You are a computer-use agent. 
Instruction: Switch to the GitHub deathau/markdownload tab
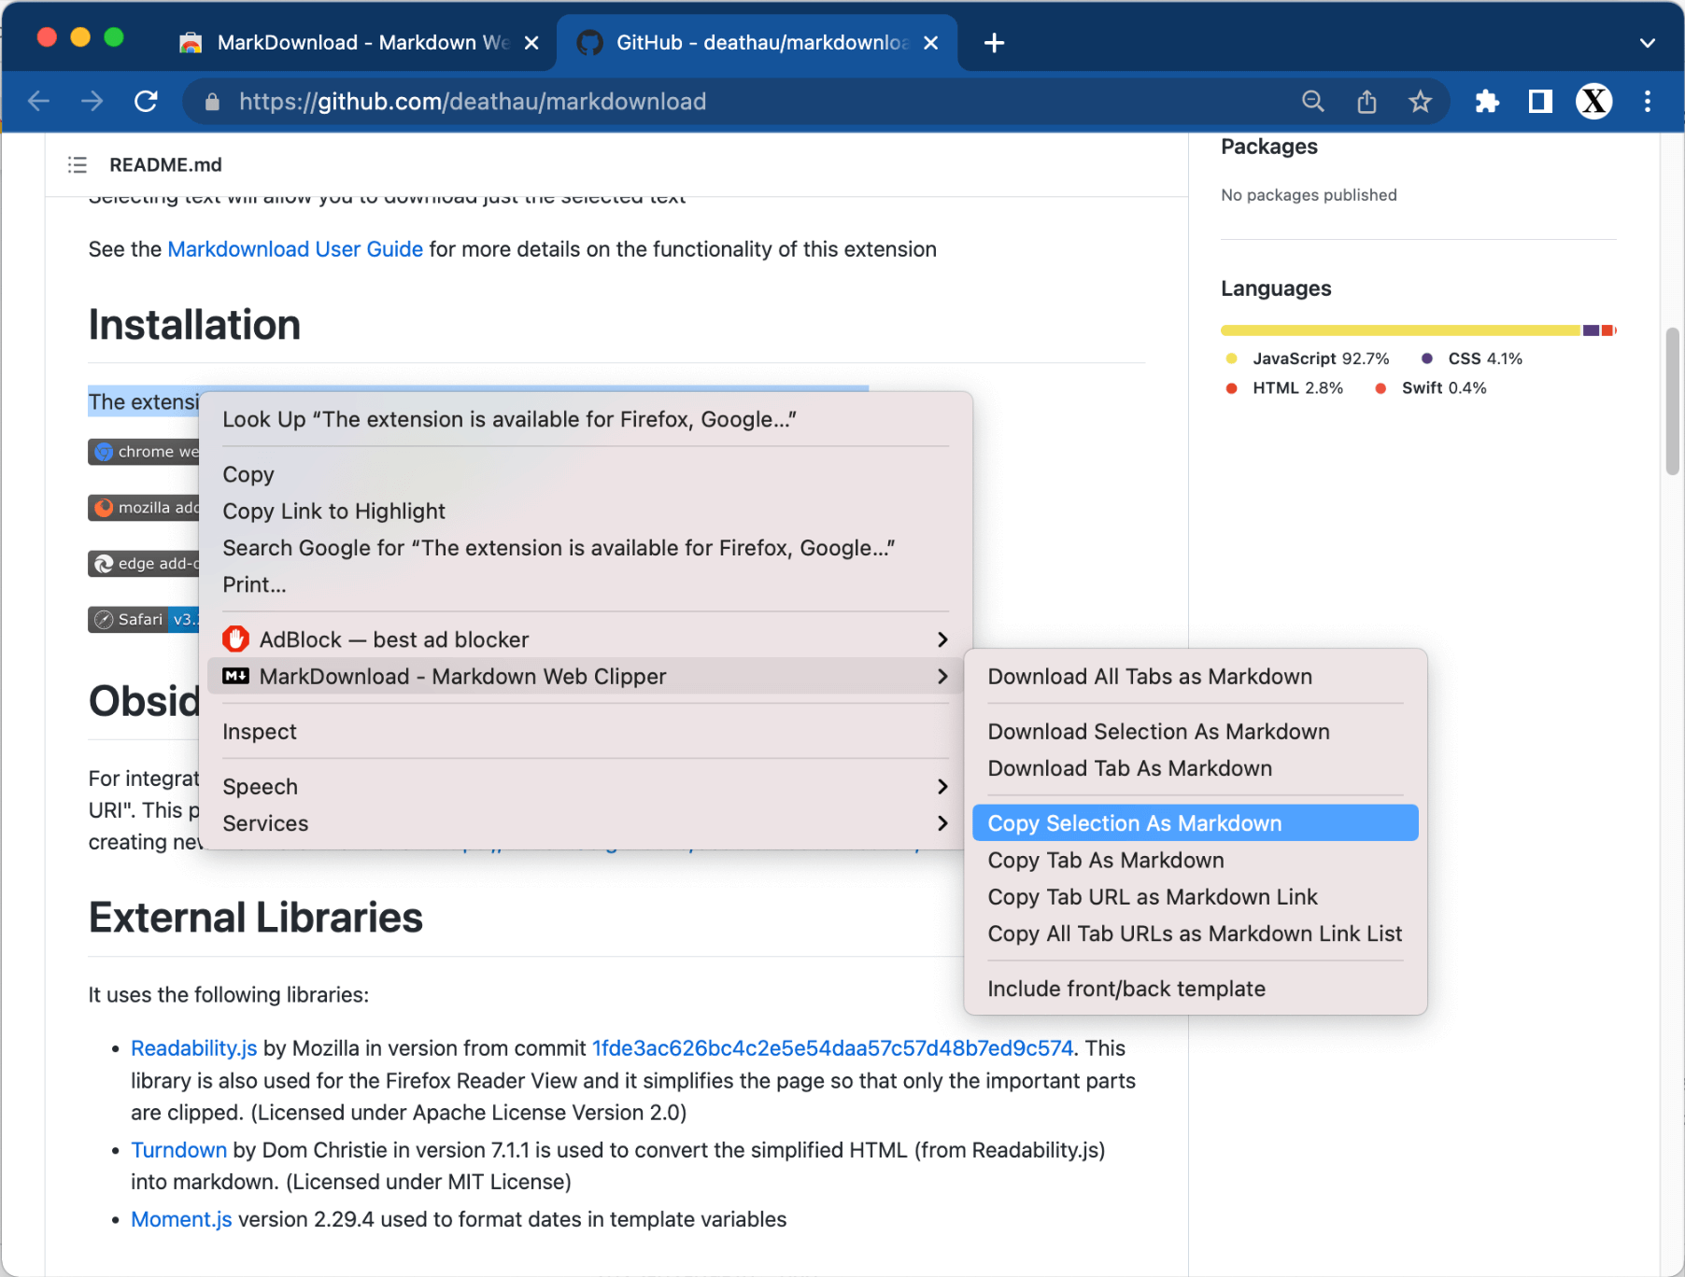(757, 43)
